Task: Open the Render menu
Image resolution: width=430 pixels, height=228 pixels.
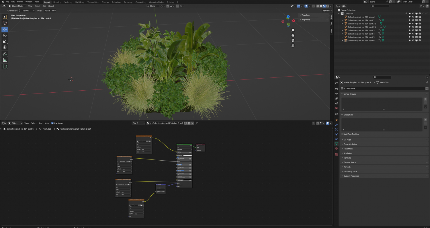Action: click(20, 2)
